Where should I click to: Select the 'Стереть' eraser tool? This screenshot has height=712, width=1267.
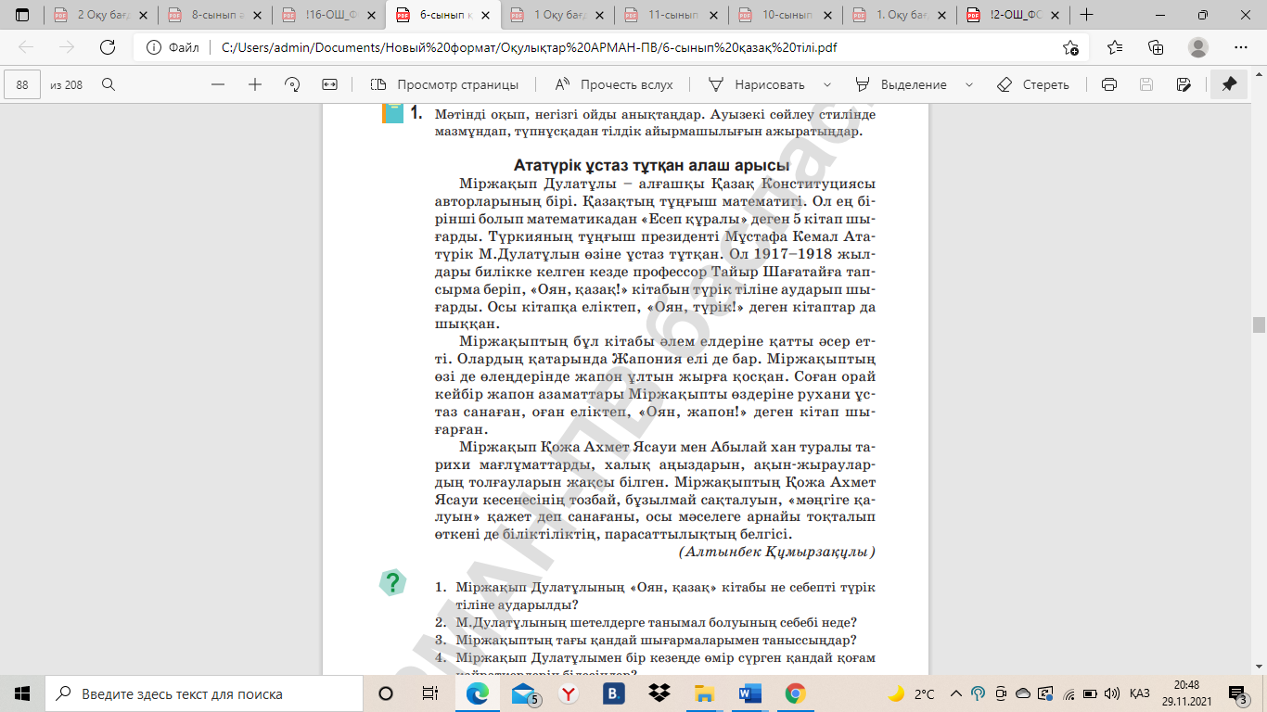(x=1033, y=84)
